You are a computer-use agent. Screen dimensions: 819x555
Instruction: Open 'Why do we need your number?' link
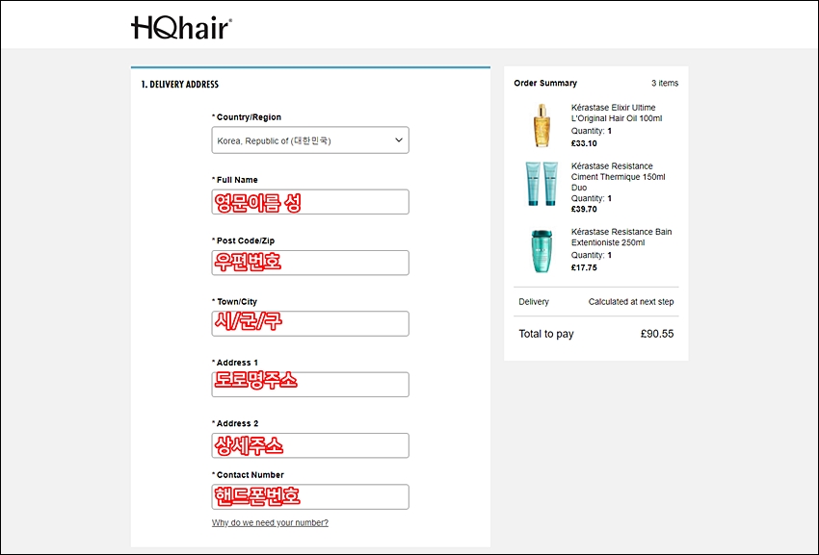[x=270, y=522]
